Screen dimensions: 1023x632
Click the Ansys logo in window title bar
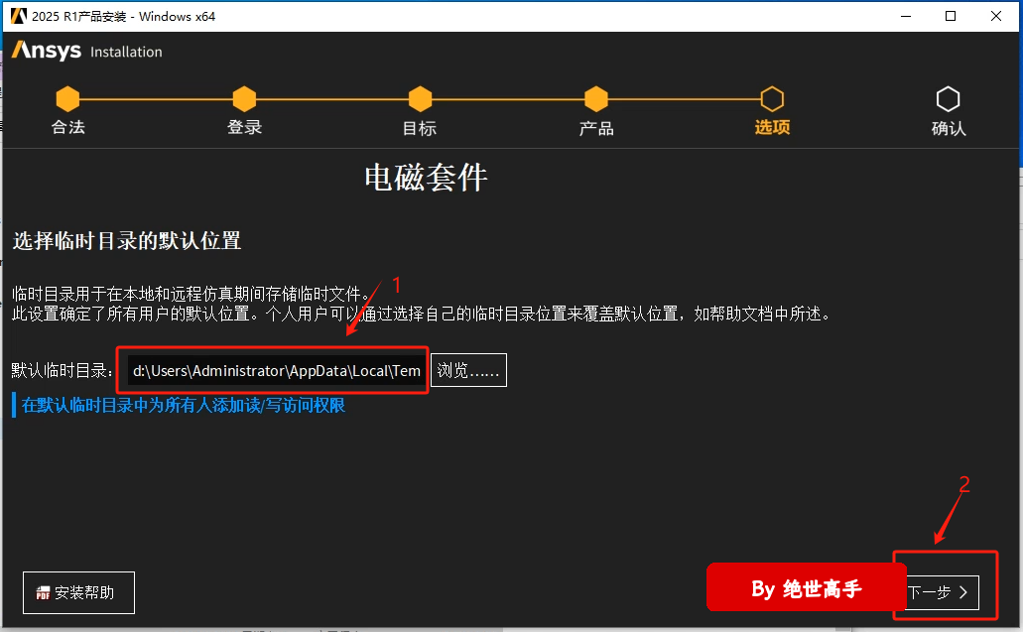[18, 16]
